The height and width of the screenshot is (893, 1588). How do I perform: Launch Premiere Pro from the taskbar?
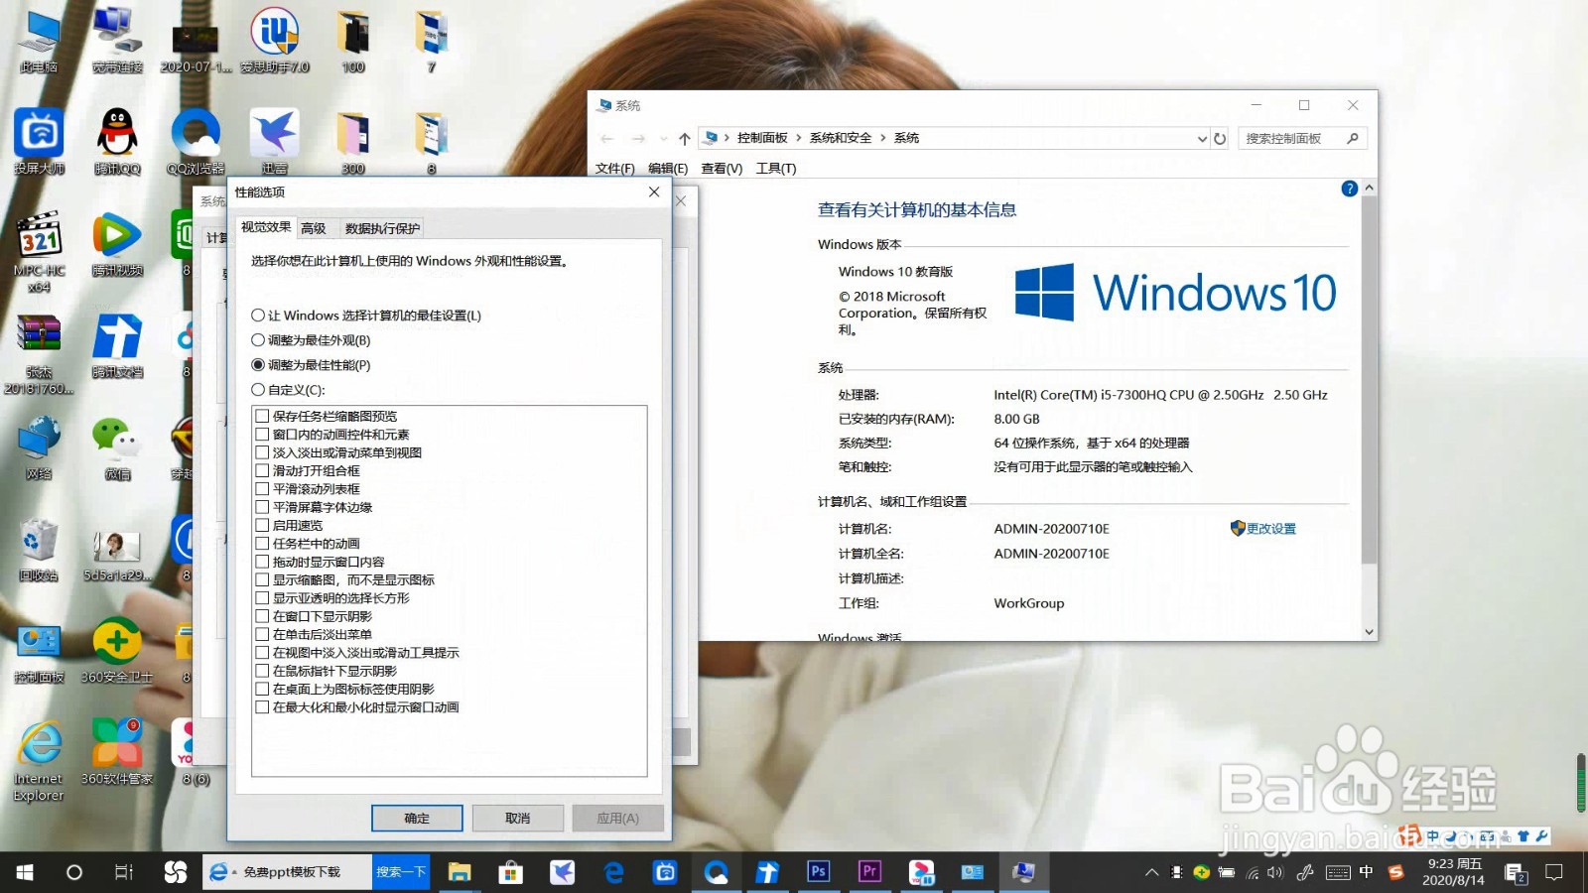pyautogui.click(x=869, y=872)
